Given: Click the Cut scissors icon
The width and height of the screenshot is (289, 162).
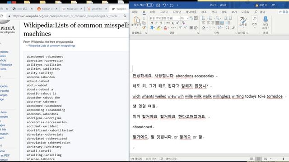Looking at the screenshot, I should click(144, 18).
